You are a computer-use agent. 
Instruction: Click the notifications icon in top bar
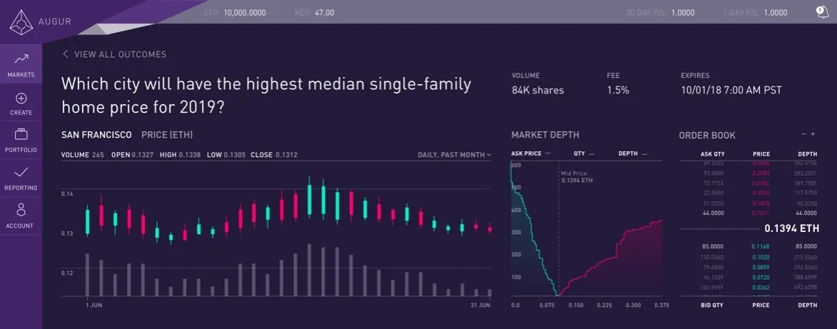pyautogui.click(x=821, y=11)
